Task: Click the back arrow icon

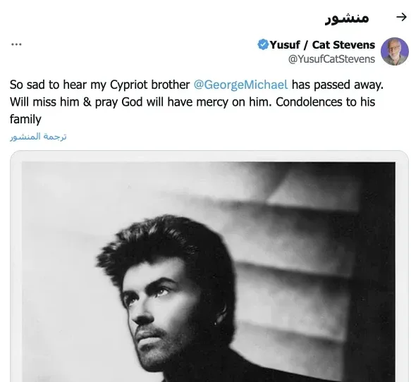Action: [401, 18]
